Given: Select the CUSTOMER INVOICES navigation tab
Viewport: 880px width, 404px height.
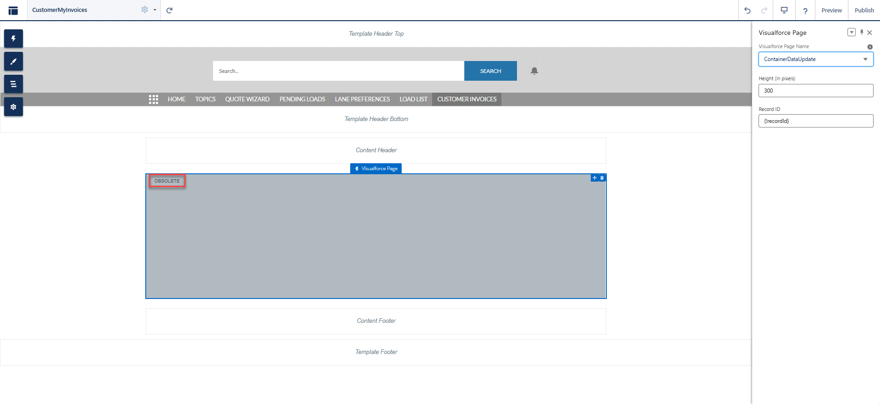Looking at the screenshot, I should pos(467,100).
